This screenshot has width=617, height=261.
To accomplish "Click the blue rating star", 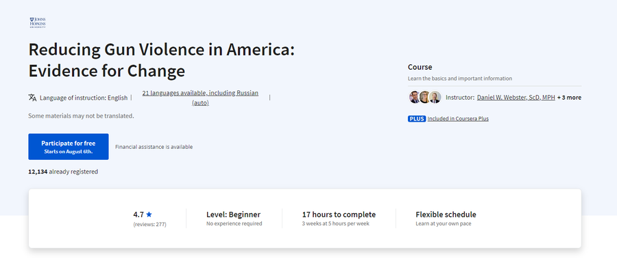I will 149,215.
